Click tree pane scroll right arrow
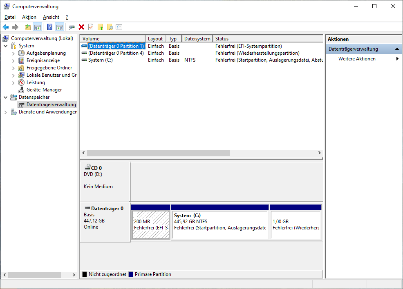 coord(74,275)
